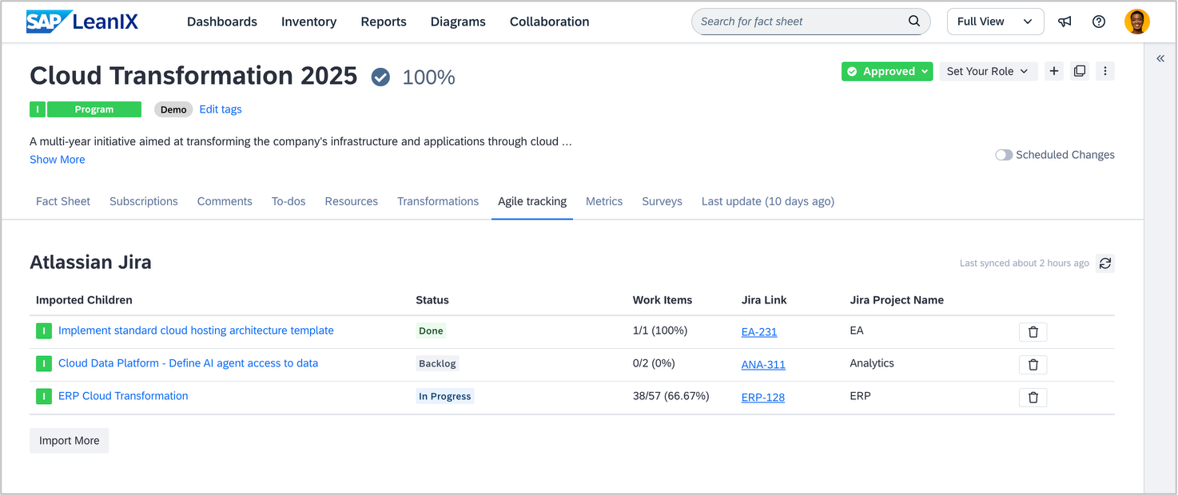Image resolution: width=1178 pixels, height=495 pixels.
Task: Open the help question mark icon
Action: [1099, 22]
